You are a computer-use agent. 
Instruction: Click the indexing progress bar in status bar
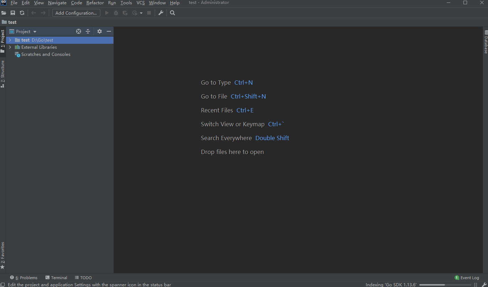click(x=445, y=285)
